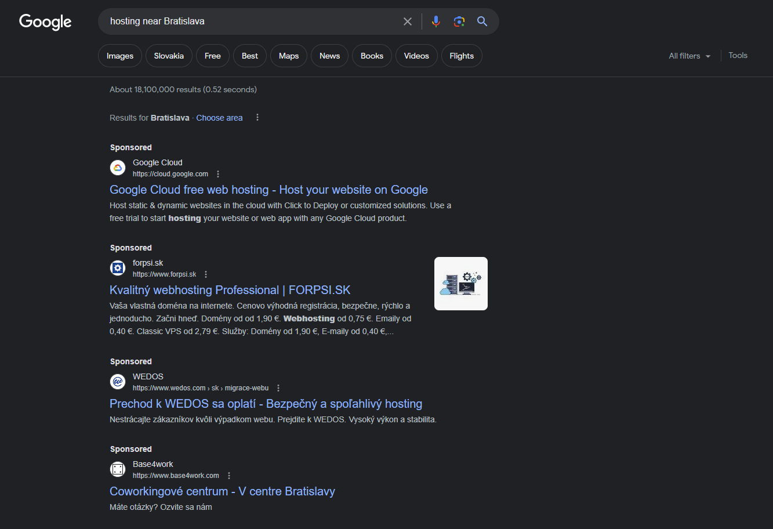Click Google Cloud site name text

(x=158, y=162)
